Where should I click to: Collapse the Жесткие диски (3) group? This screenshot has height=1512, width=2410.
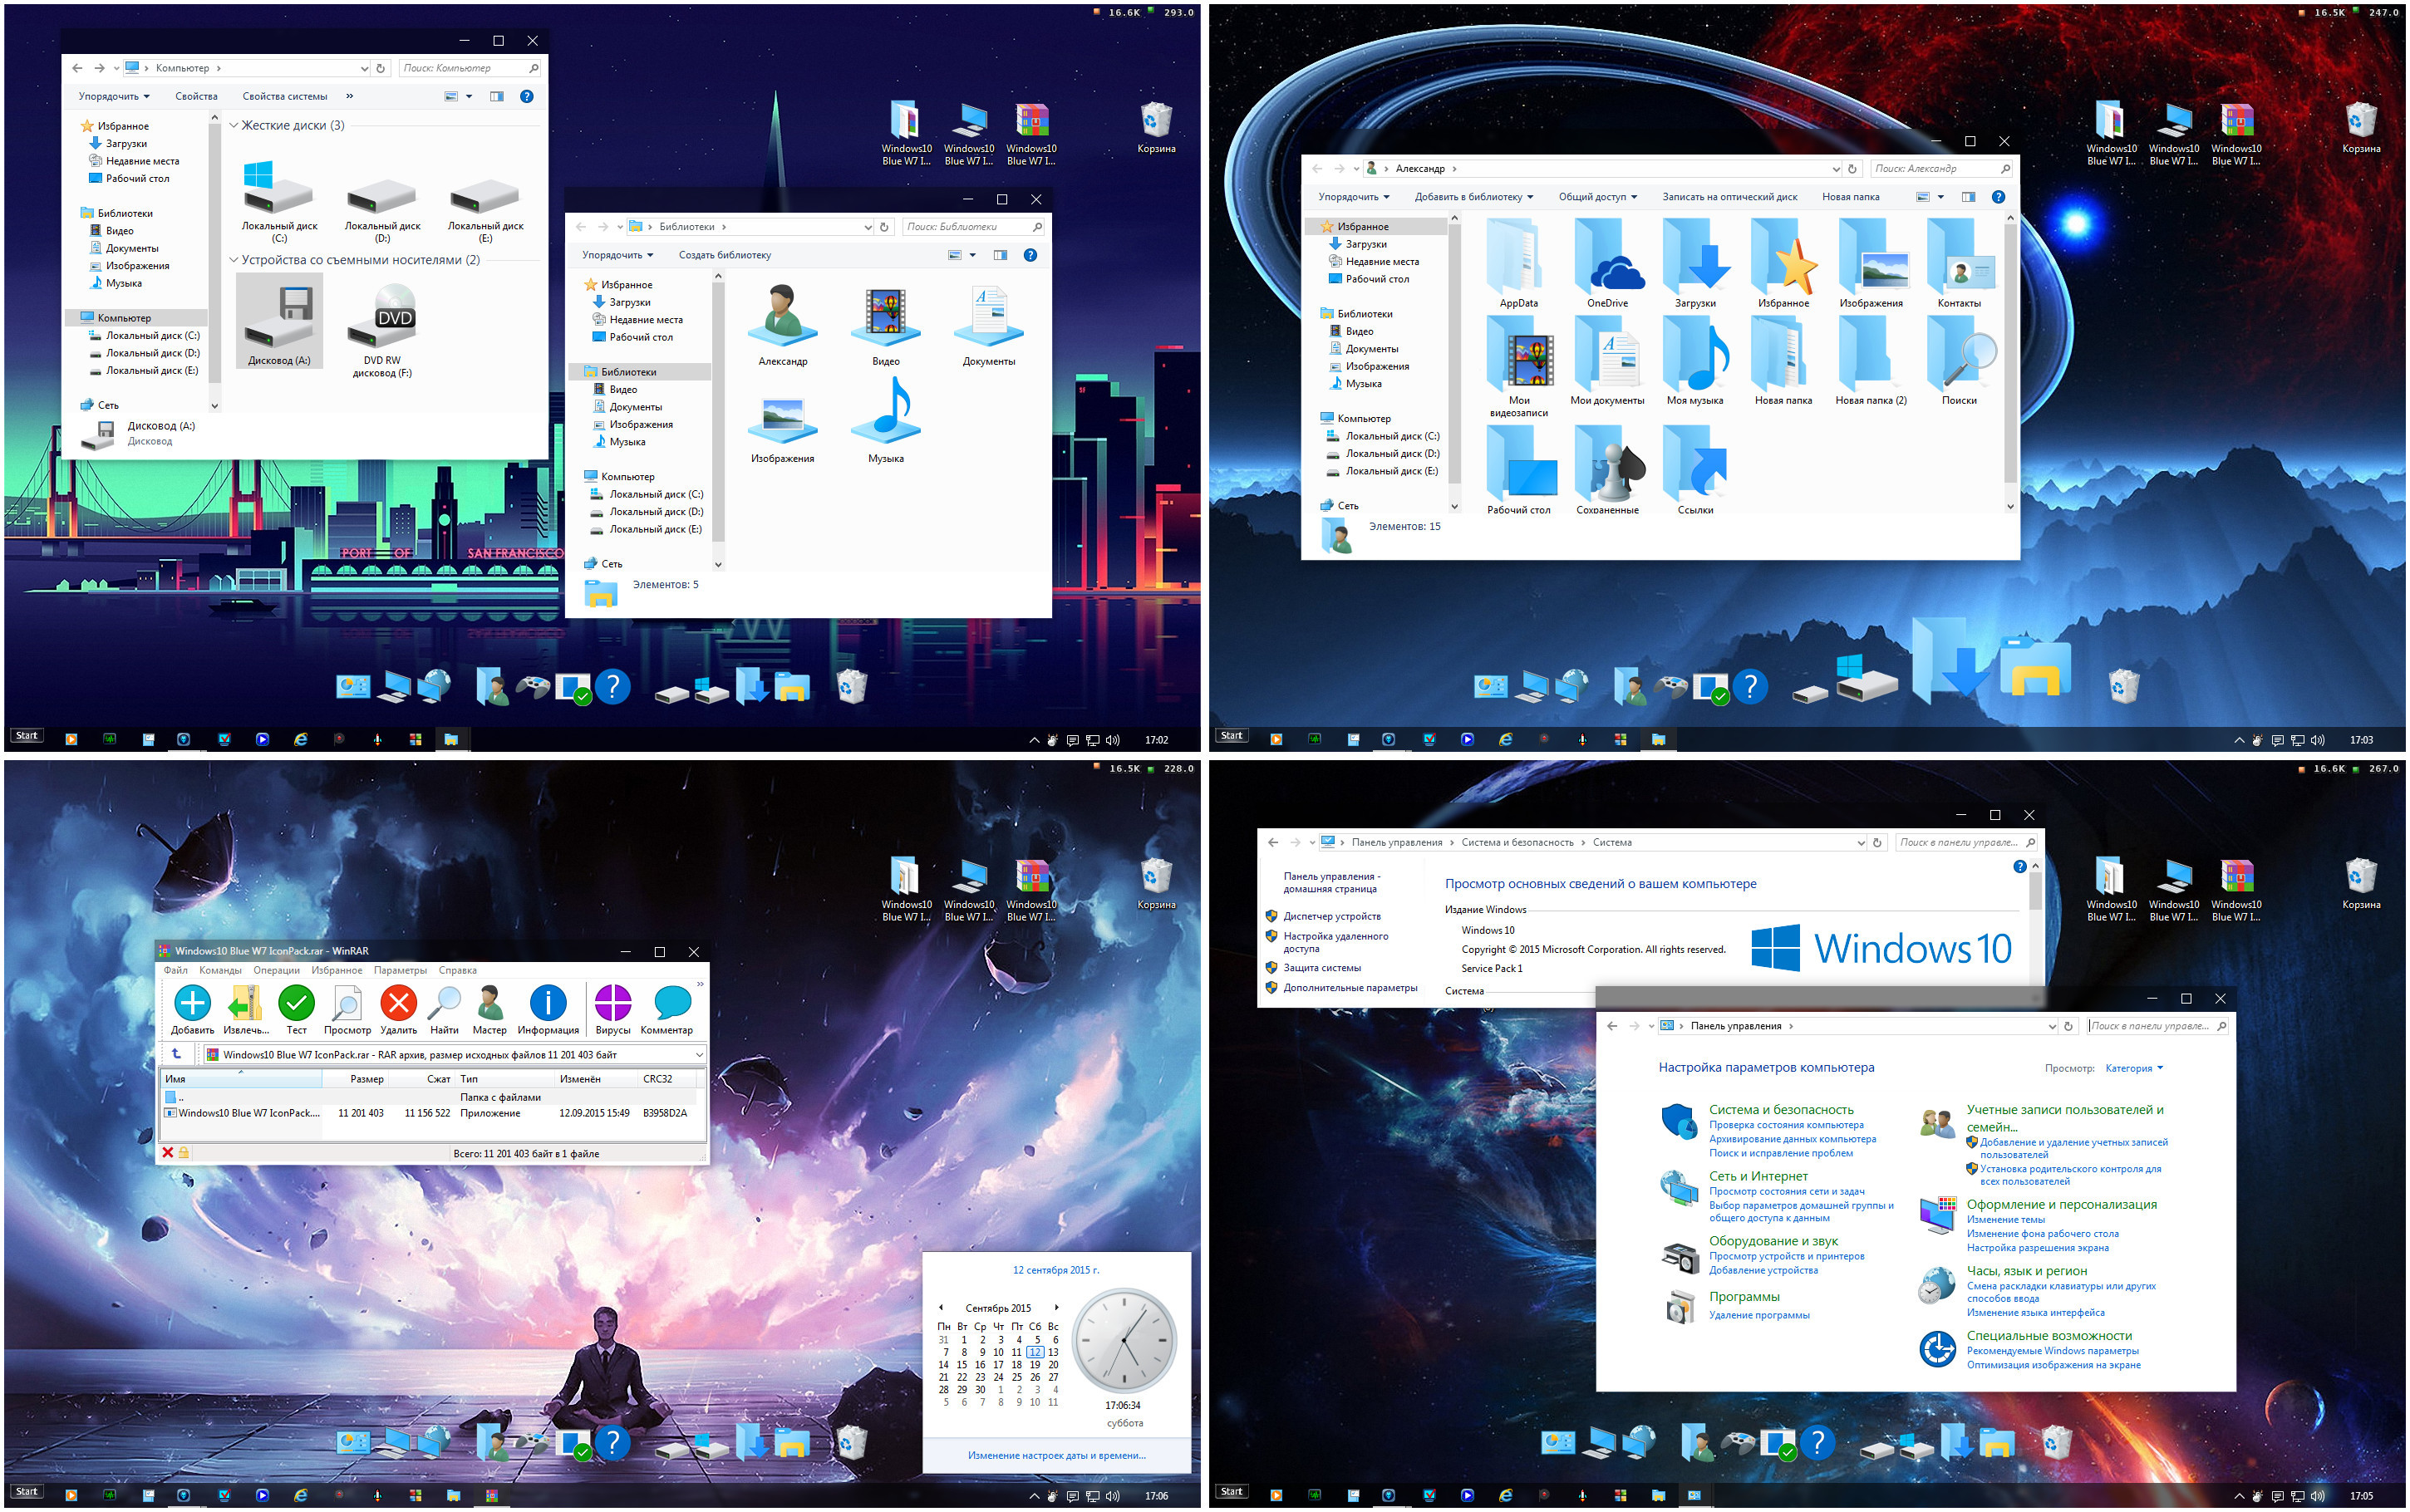click(234, 125)
